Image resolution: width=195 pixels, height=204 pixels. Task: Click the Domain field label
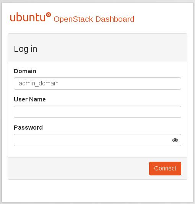pos(25,71)
